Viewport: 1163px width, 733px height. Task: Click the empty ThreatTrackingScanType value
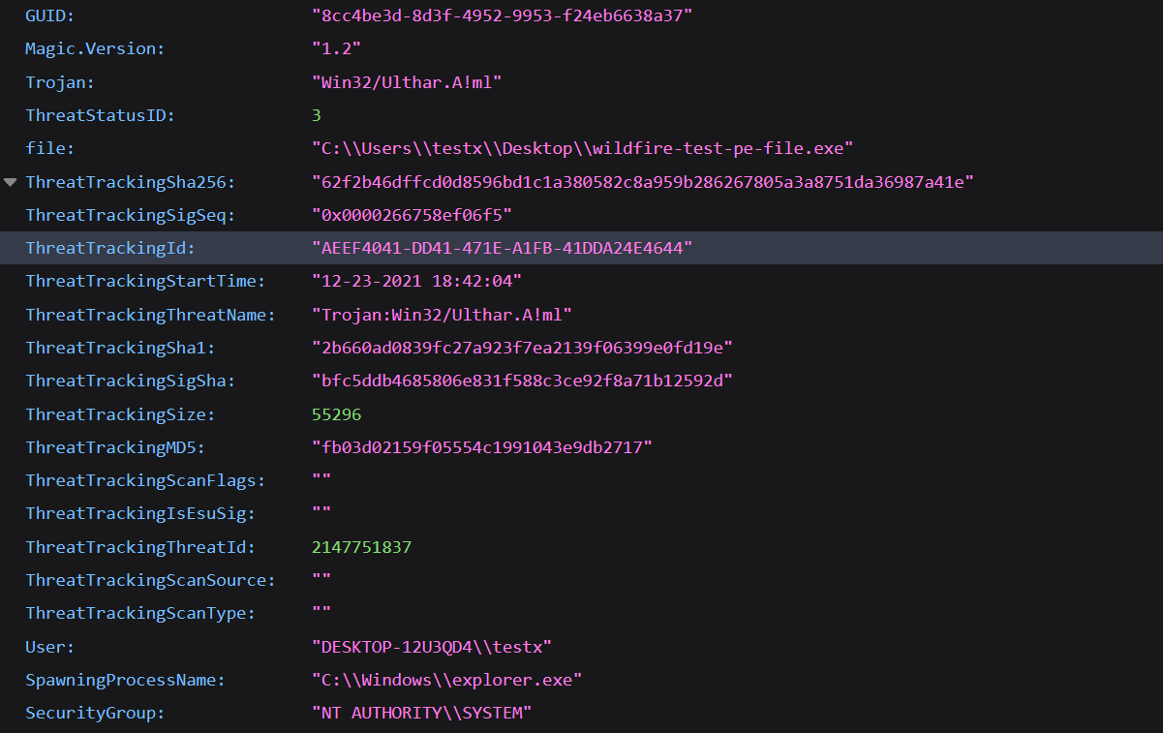coord(321,613)
